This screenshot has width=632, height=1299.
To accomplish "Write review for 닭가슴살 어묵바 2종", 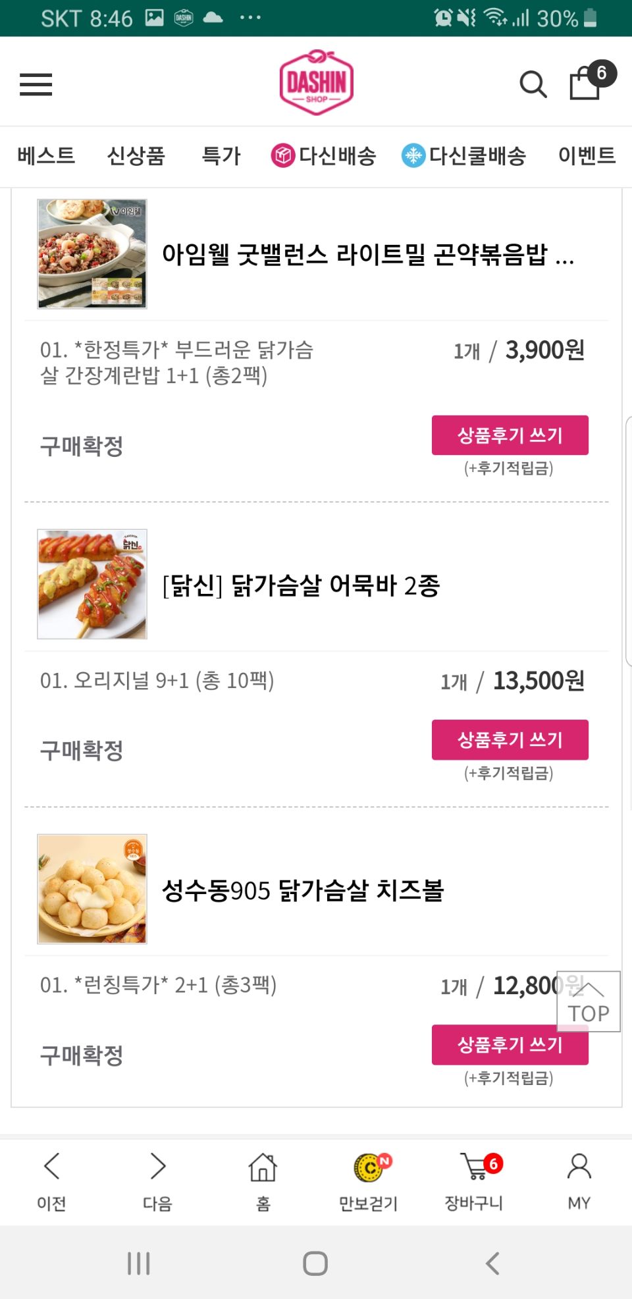I will (x=510, y=740).
